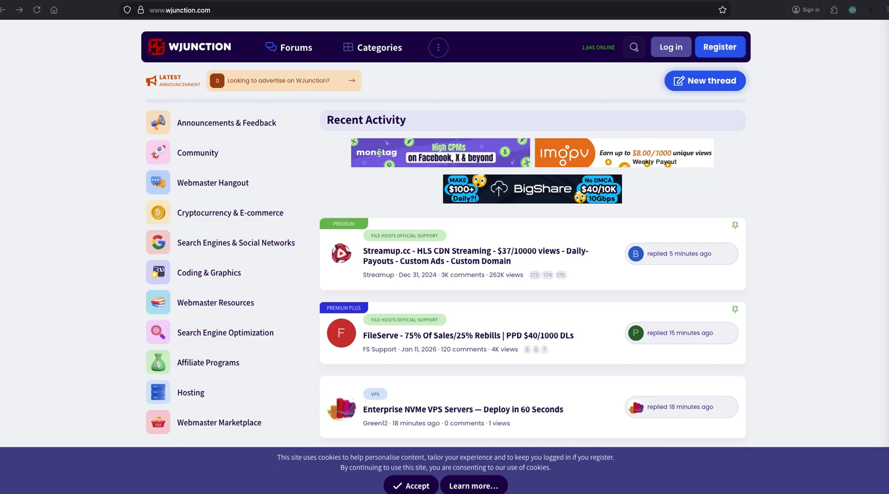Click the Community rocket icon
The width and height of the screenshot is (889, 494).
(x=158, y=153)
